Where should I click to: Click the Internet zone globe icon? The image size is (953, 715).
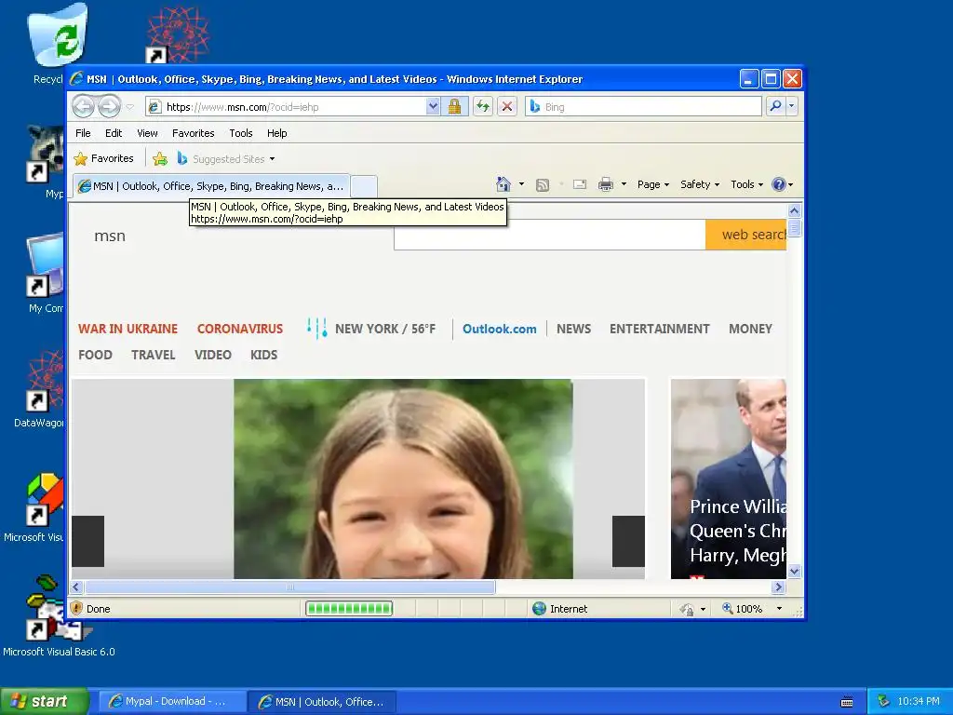point(539,609)
